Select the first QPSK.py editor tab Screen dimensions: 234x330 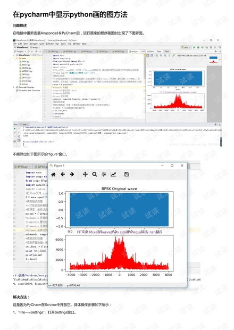[x=54, y=51]
